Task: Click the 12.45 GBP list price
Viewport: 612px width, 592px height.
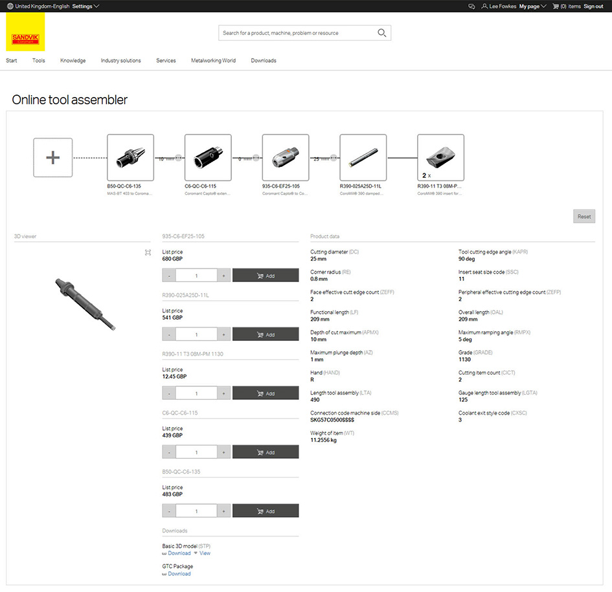Action: [174, 377]
